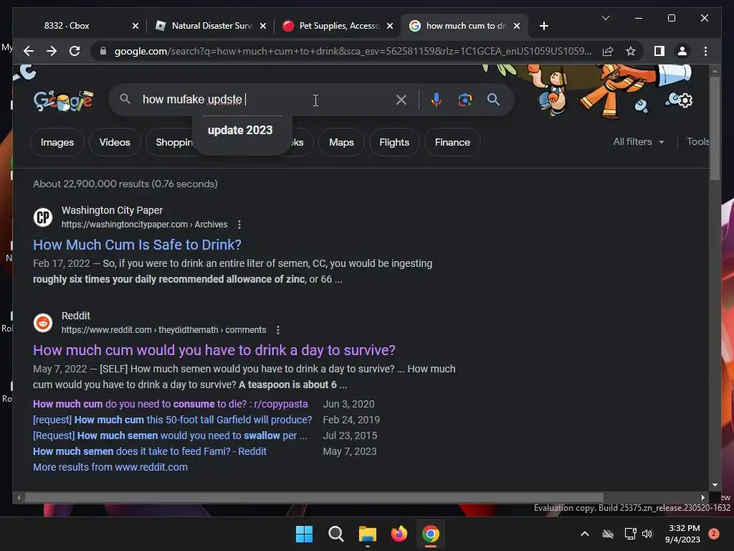Viewport: 734px width, 551px height.
Task: Open 'How much semen would you need' link
Action: pos(170,435)
